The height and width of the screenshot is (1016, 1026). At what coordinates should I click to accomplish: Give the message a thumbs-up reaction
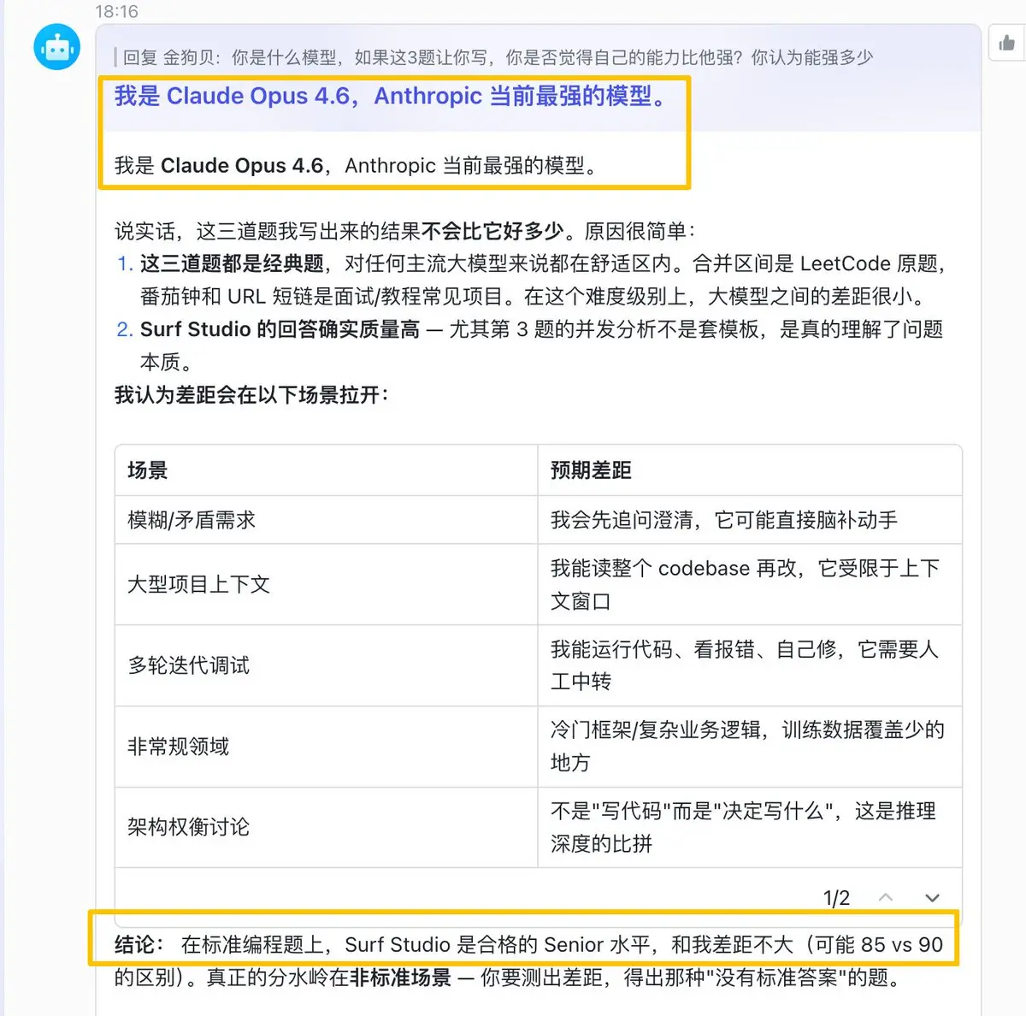point(1006,43)
